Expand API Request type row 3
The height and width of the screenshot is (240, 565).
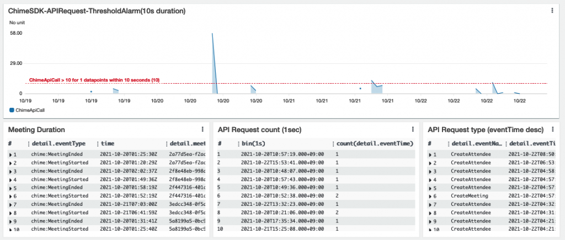430,171
